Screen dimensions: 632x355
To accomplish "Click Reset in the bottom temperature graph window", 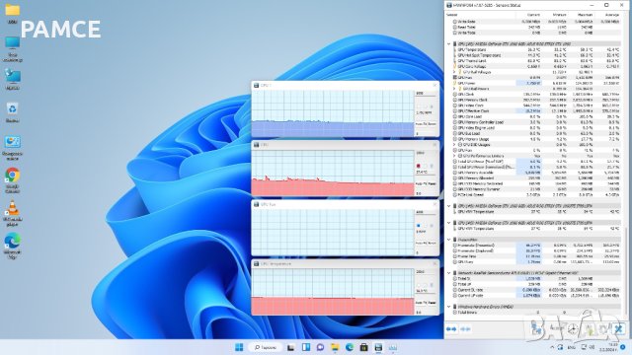I will click(x=433, y=303).
